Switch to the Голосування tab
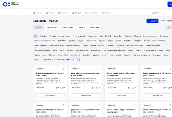This screenshot has width=172, height=117. pos(68,27)
